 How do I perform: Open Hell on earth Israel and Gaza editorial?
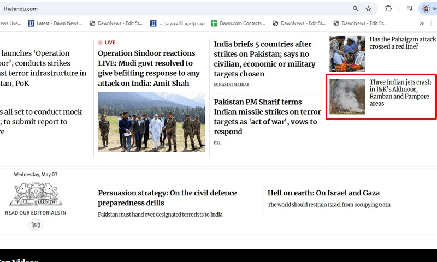coord(323,193)
